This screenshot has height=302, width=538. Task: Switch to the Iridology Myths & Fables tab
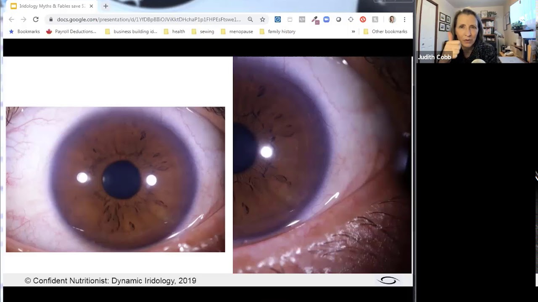[52, 6]
